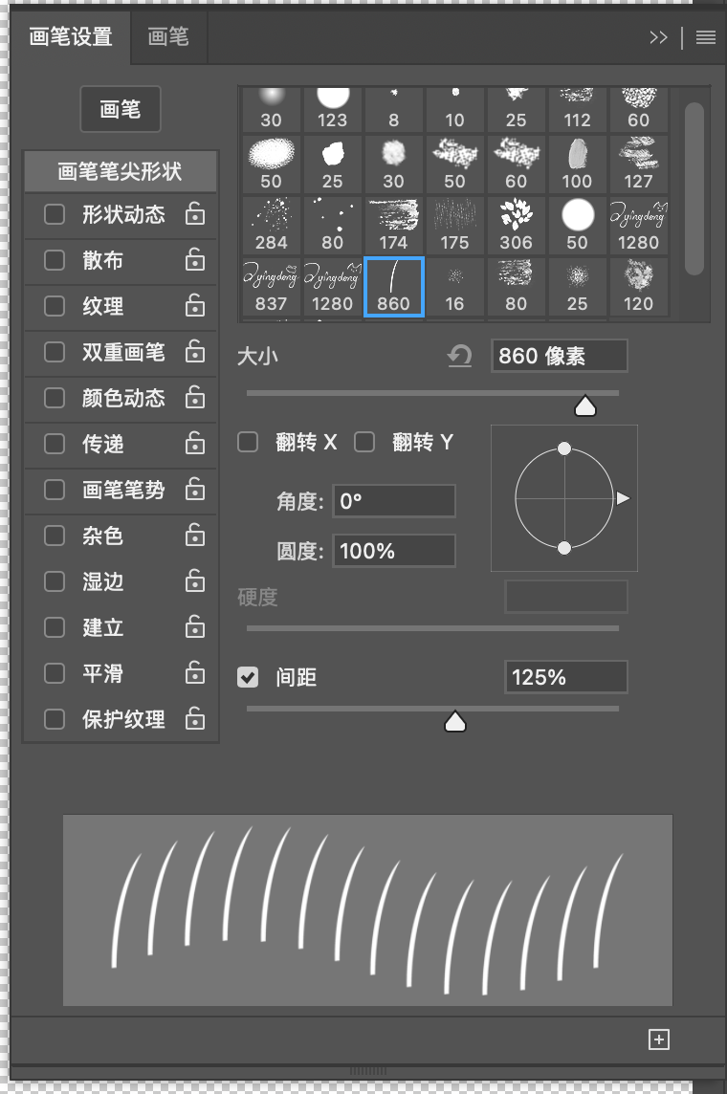
Task: Click the brush presets list scrollbar
Action: tap(694, 182)
